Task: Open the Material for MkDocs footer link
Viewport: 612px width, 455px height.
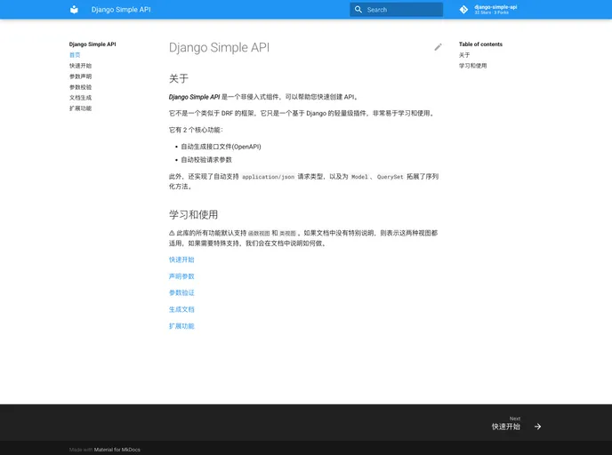Action: click(x=117, y=450)
